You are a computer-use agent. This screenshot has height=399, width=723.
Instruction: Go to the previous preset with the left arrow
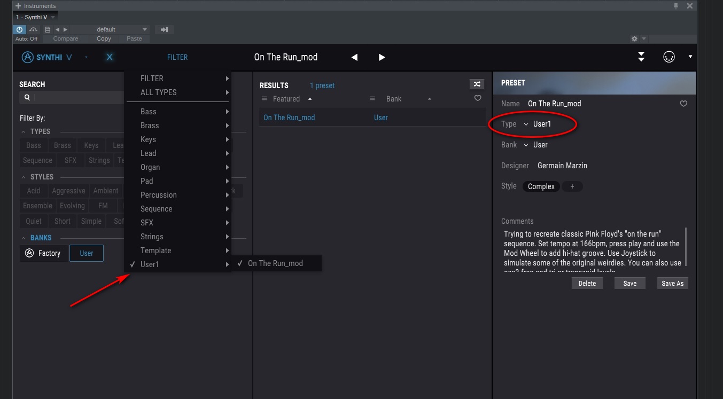[354, 57]
